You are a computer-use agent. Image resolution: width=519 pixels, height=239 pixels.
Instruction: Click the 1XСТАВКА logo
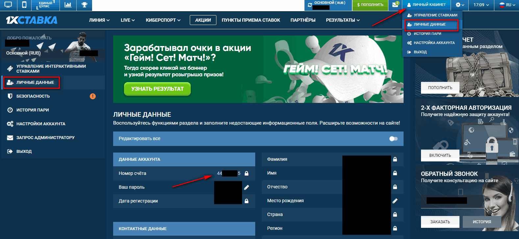(32, 20)
